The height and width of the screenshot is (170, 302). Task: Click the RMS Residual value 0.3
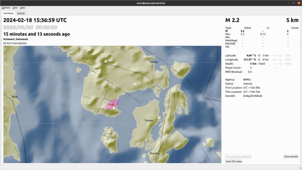pyautogui.click(x=250, y=72)
